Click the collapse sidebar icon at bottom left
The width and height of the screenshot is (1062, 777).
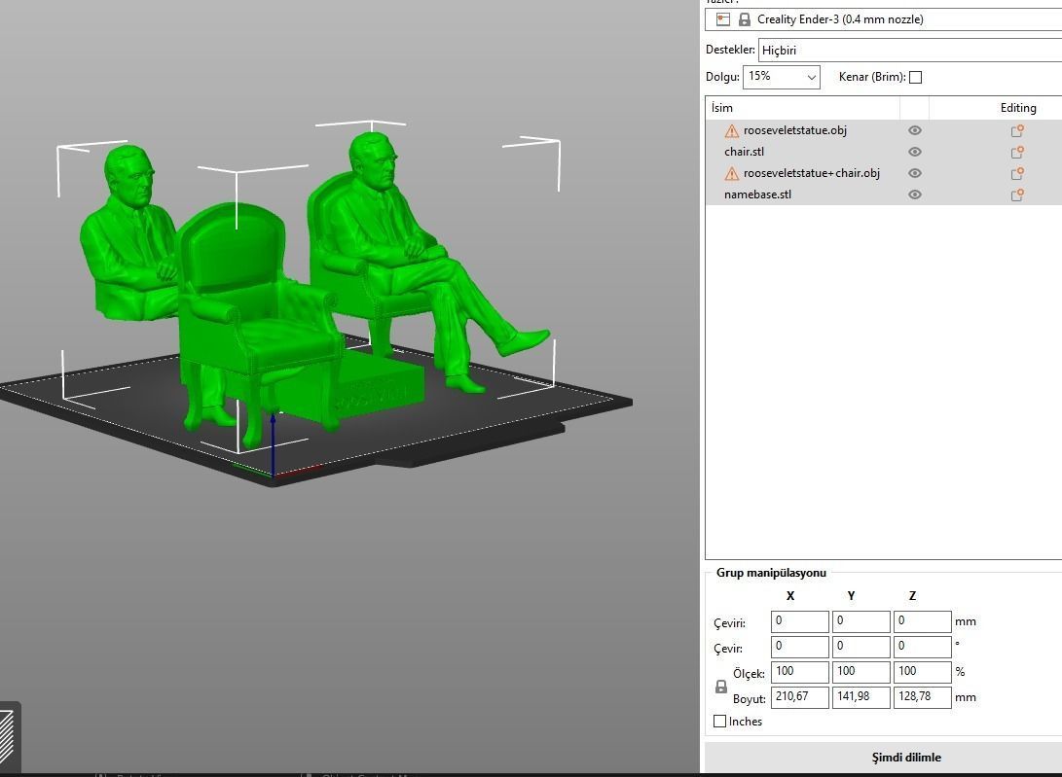(7, 738)
